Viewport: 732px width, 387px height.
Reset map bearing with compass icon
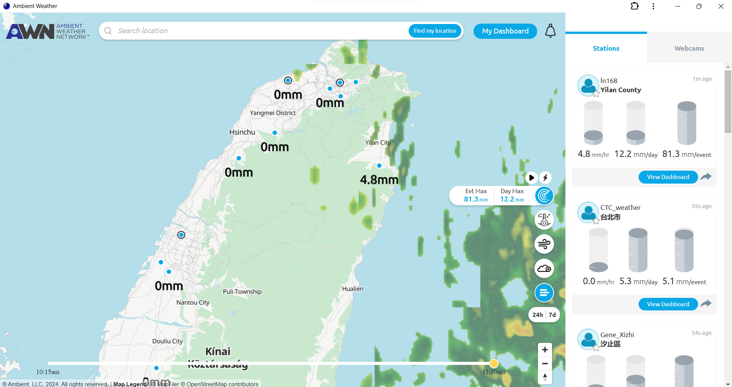tap(545, 377)
